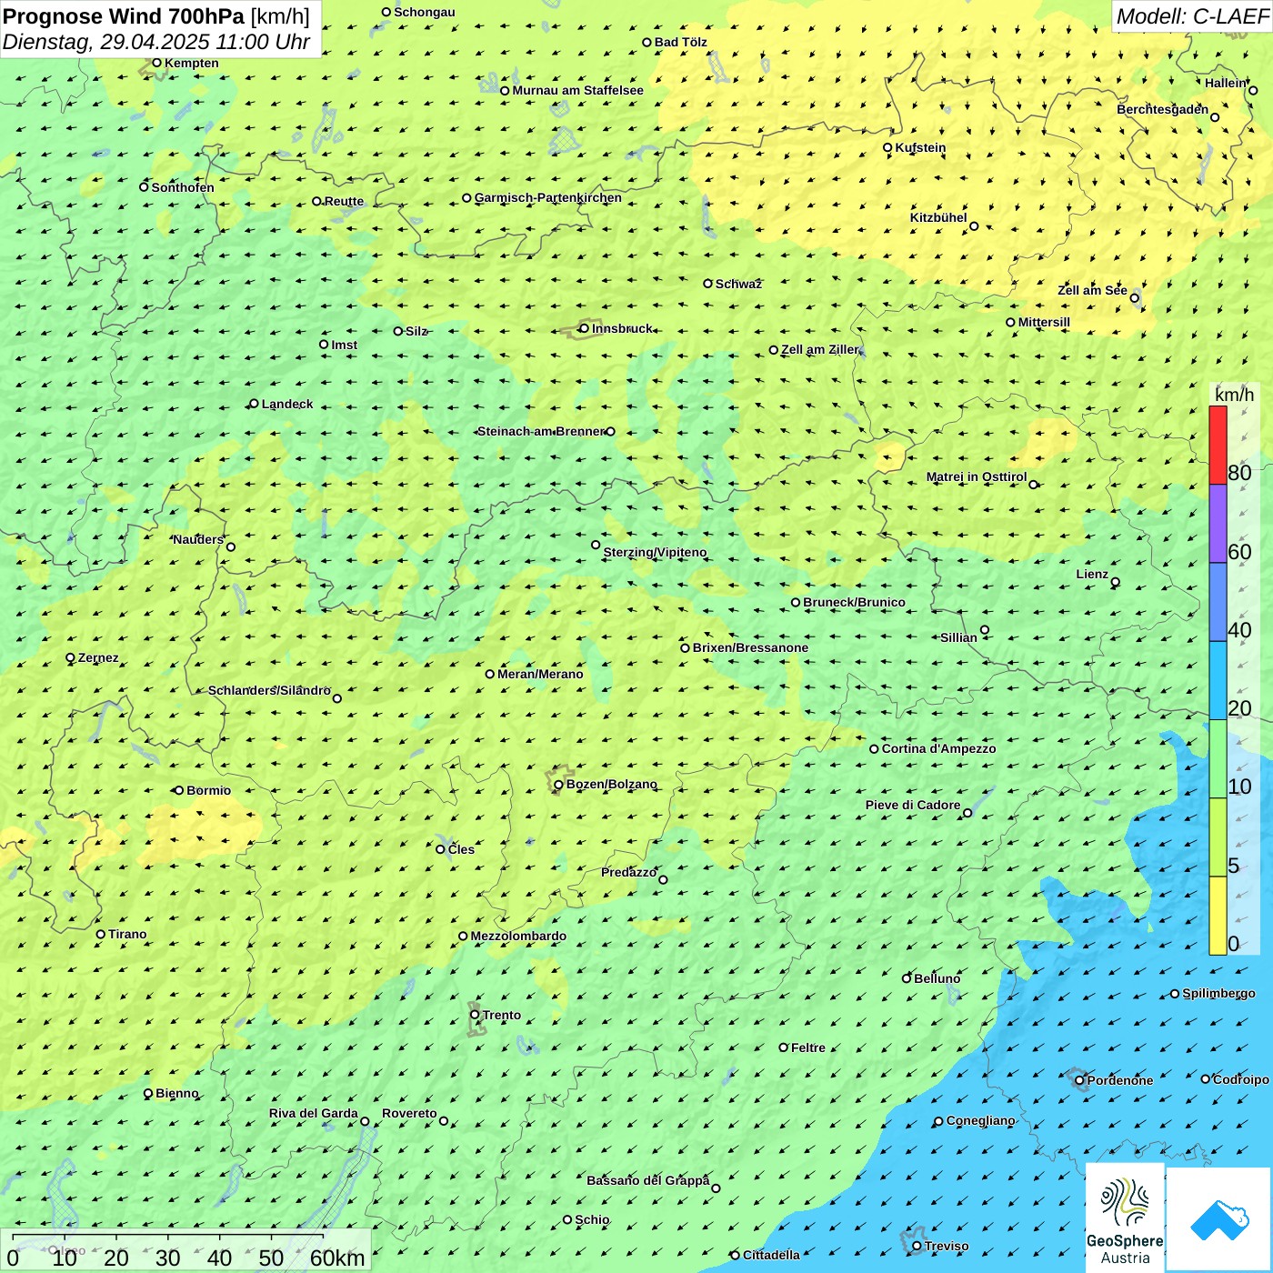The image size is (1273, 1273).
Task: Select the Trento location marker
Action: 475,1015
